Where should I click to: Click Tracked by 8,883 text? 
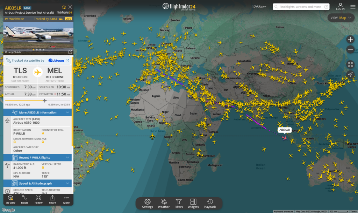click(x=45, y=19)
